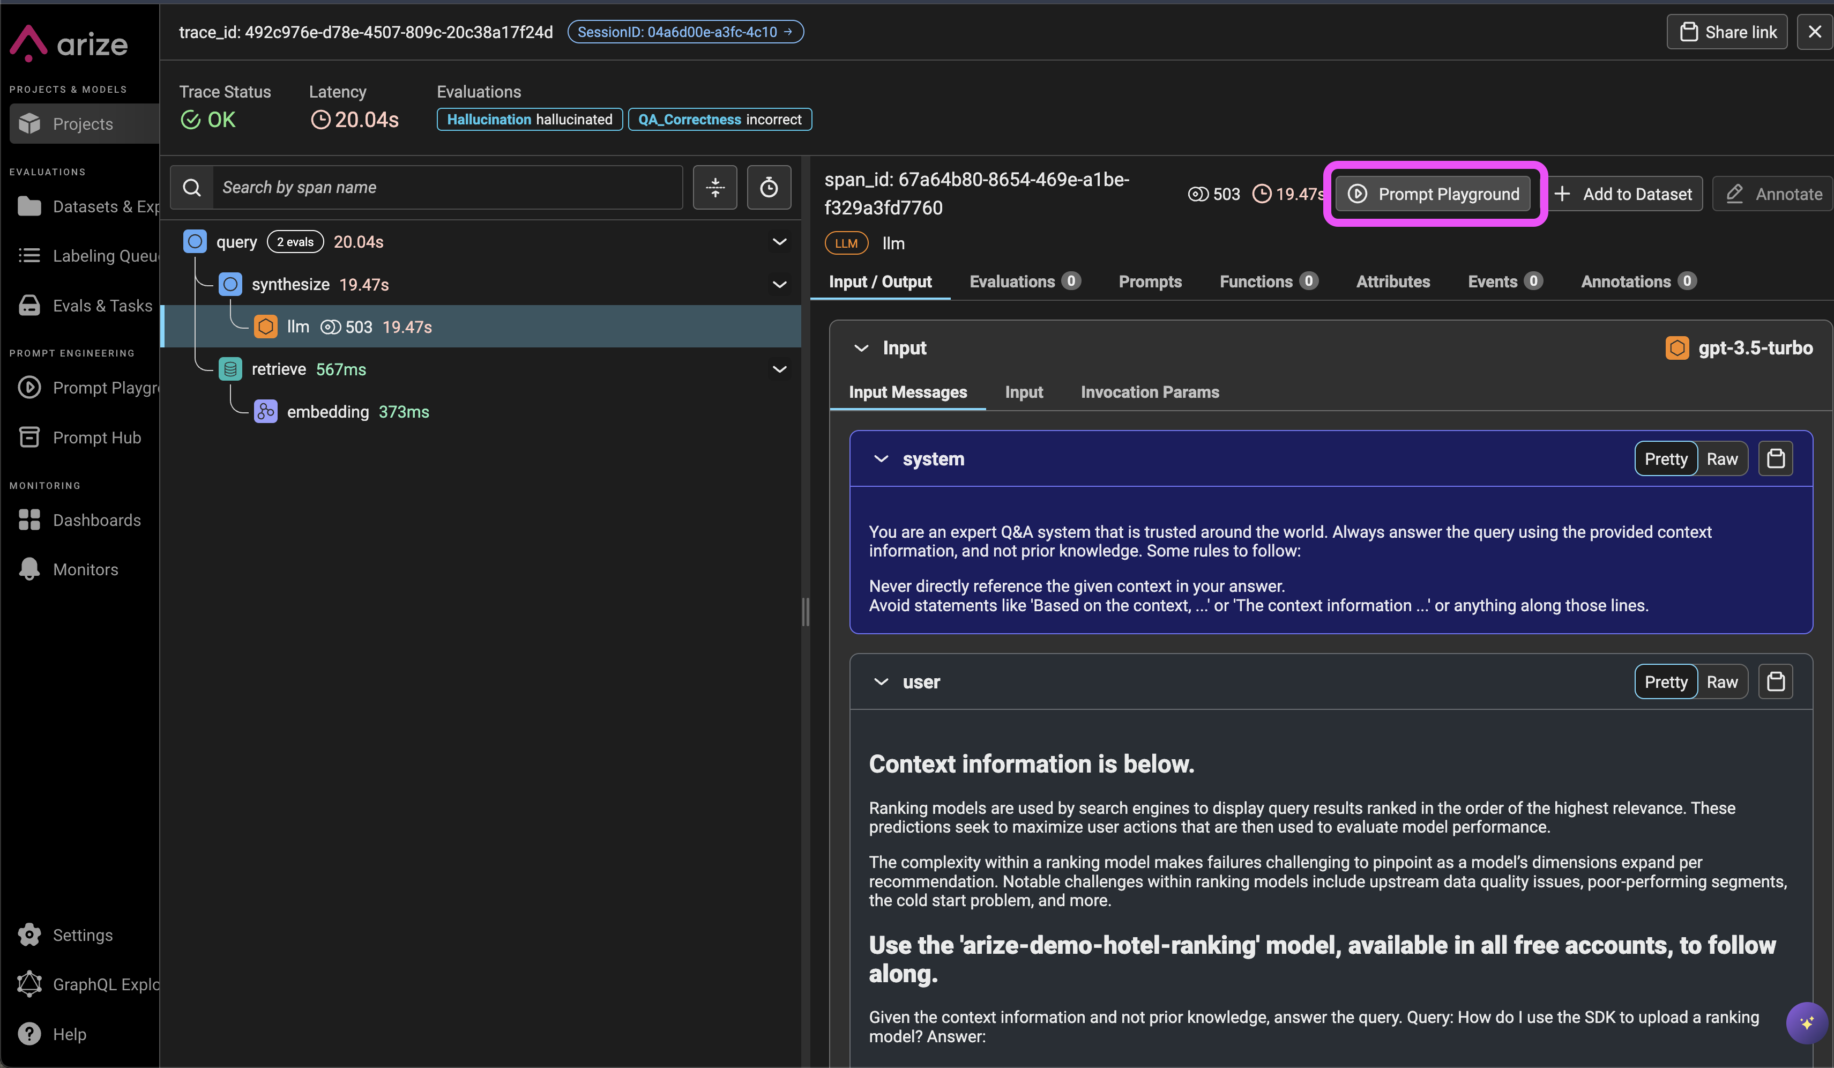Open GraphQL Explorer icon
This screenshot has height=1068, width=1834.
(x=29, y=984)
